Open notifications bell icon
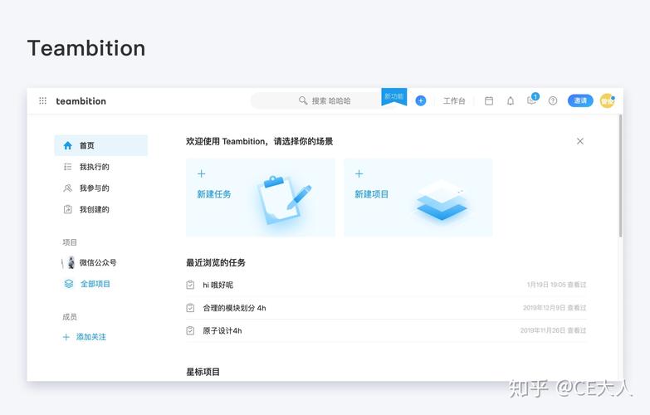 (x=511, y=100)
